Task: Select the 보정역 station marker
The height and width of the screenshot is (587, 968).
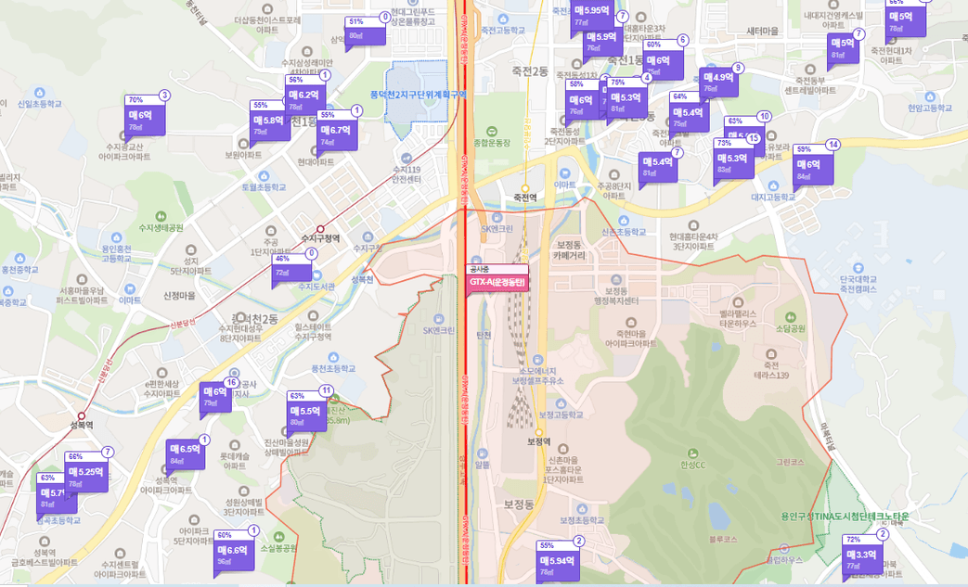Action: (x=538, y=432)
